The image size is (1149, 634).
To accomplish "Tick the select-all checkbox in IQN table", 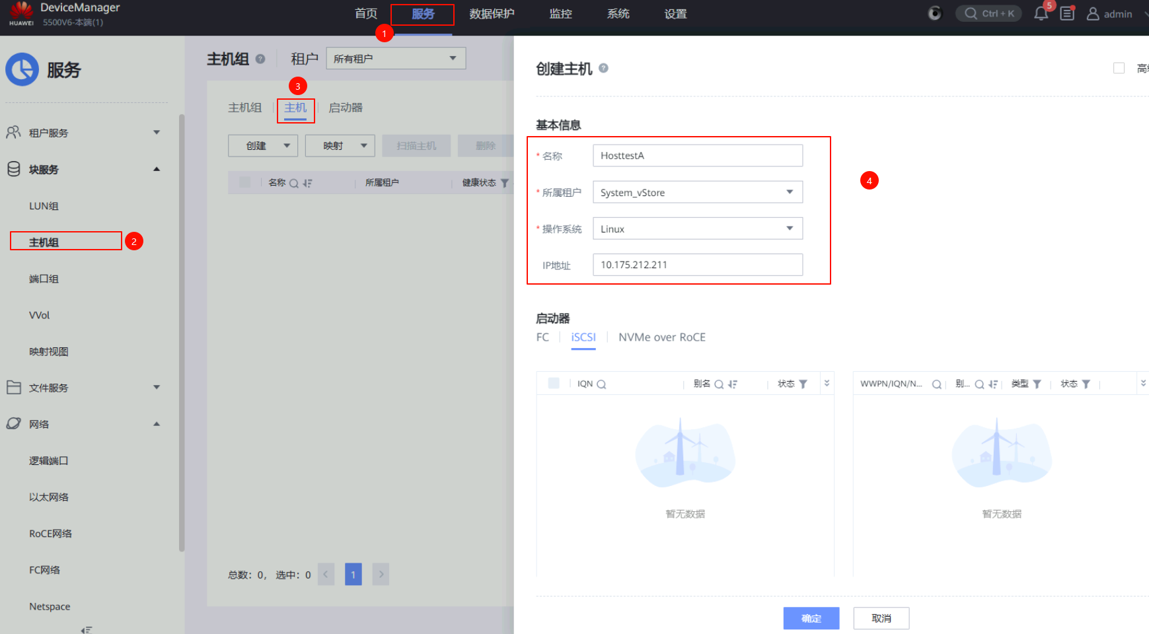I will coord(554,383).
